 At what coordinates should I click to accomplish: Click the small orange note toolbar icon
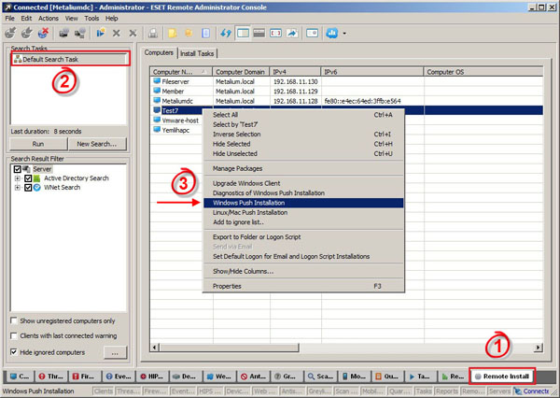tap(189, 34)
